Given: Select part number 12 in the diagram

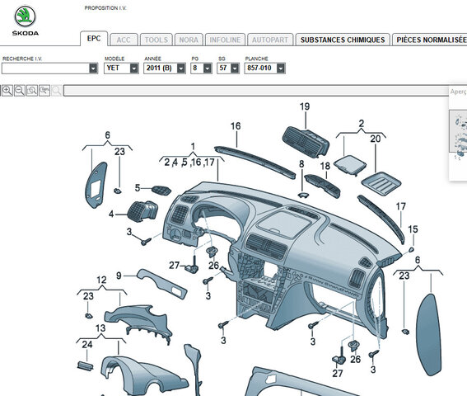Looking at the screenshot, I should (101, 280).
